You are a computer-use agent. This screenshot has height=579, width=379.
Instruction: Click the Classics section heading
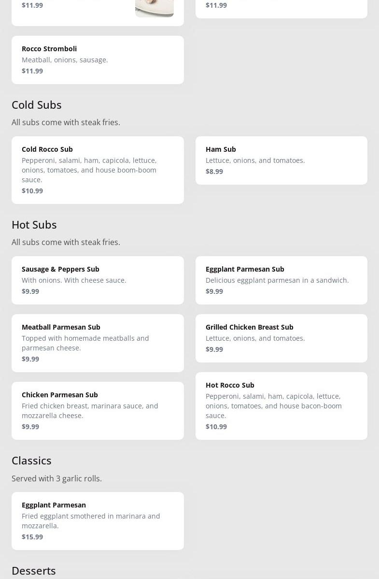tap(31, 460)
